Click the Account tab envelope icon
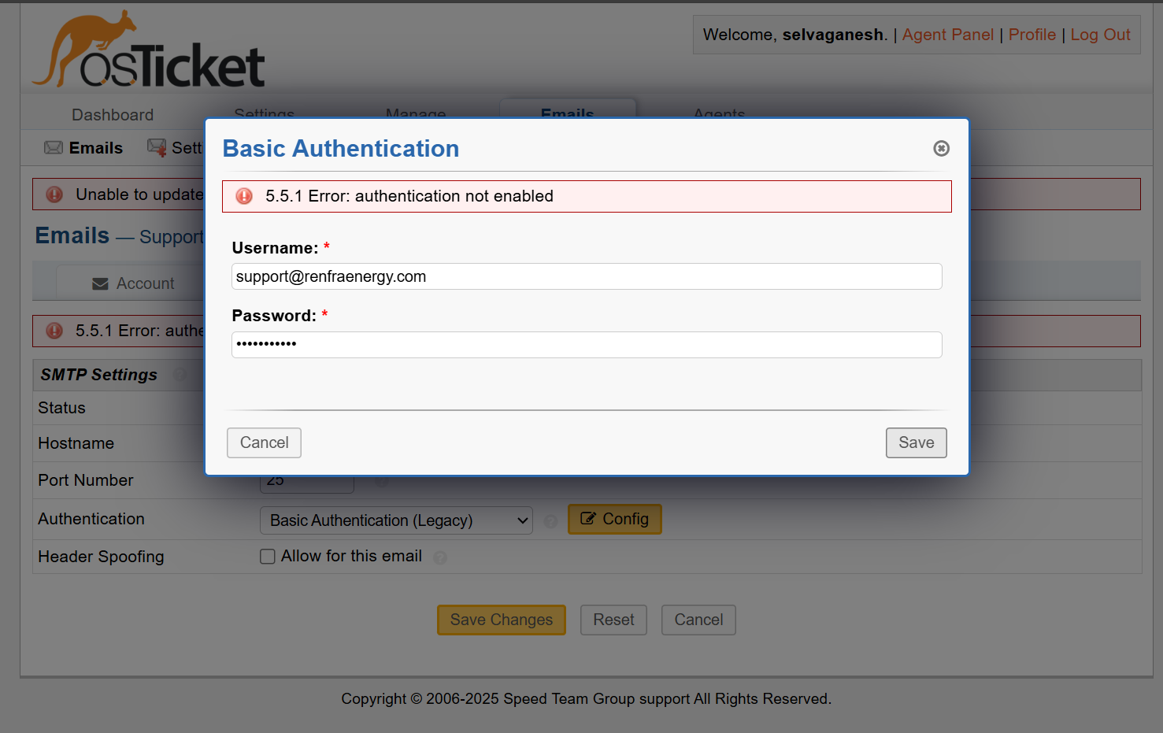 tap(100, 283)
